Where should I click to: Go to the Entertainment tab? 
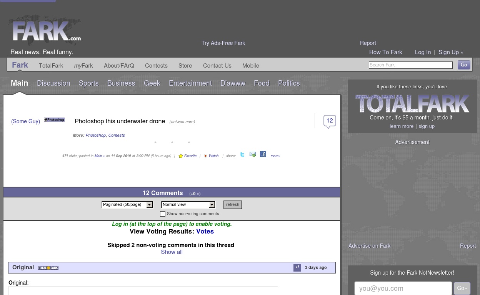(190, 83)
